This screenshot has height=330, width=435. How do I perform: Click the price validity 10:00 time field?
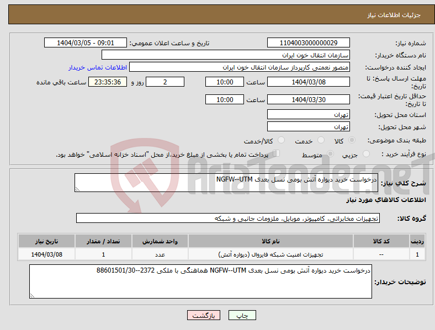pos(225,99)
